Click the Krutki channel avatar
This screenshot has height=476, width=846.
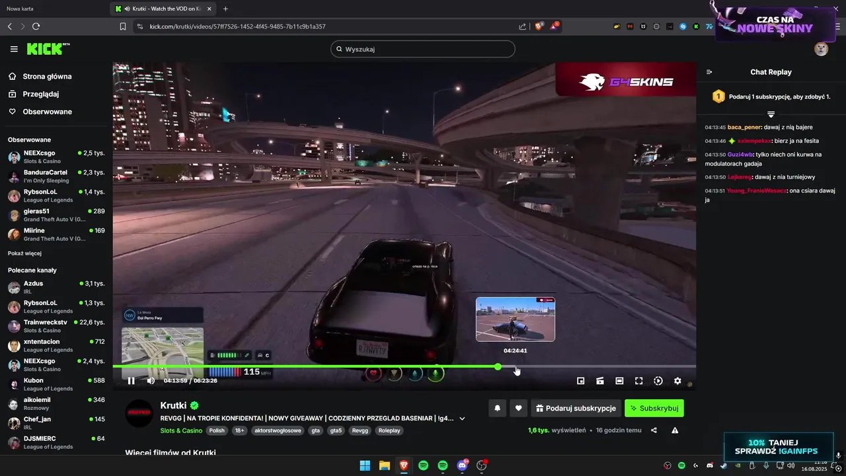(139, 413)
